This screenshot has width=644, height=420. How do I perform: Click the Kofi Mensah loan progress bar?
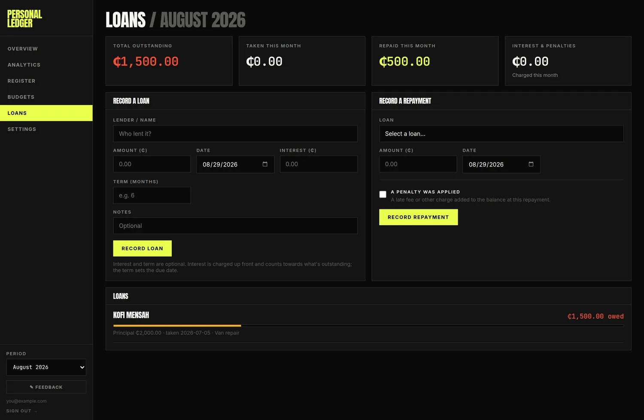coord(368,326)
